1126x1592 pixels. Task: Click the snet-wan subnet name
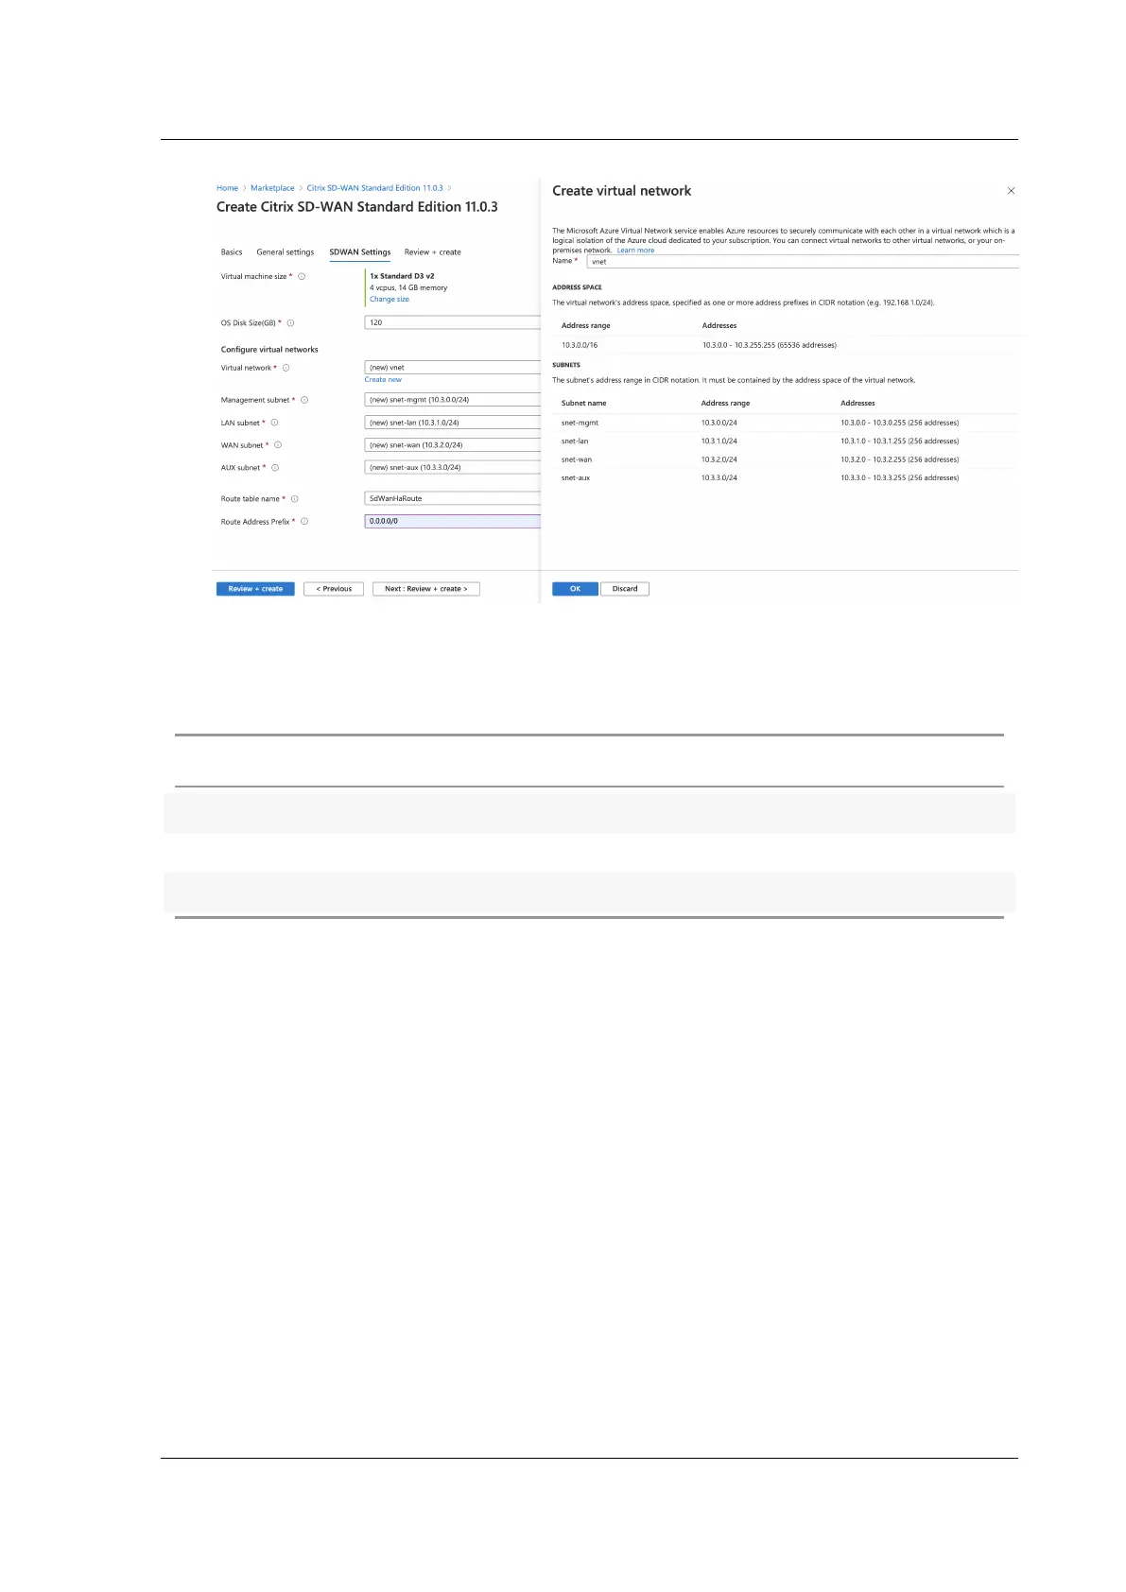click(577, 459)
